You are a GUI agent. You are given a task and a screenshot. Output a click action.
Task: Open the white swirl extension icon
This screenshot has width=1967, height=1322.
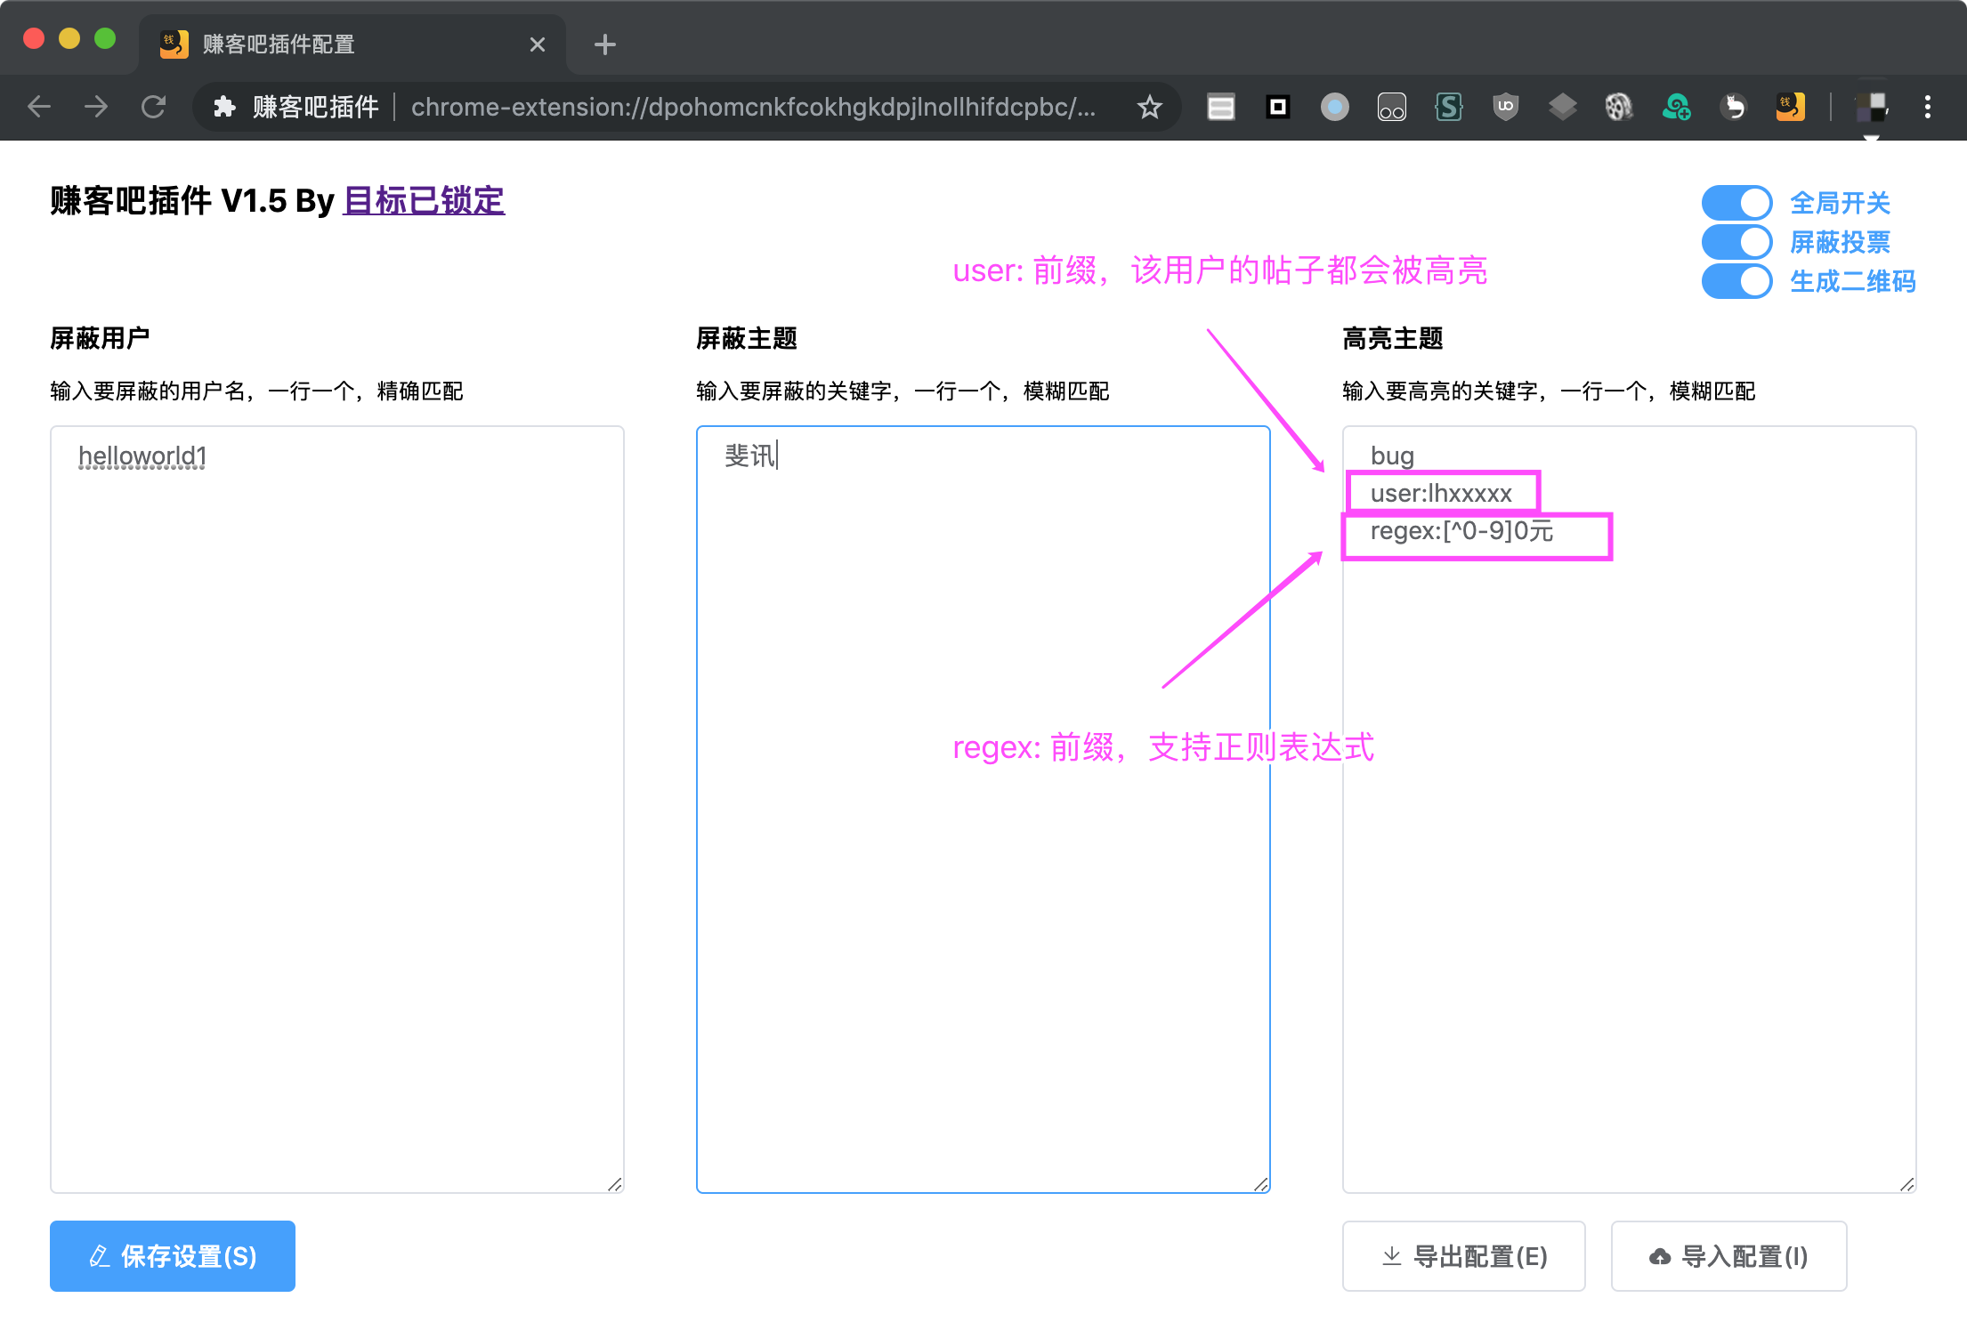(x=1733, y=107)
